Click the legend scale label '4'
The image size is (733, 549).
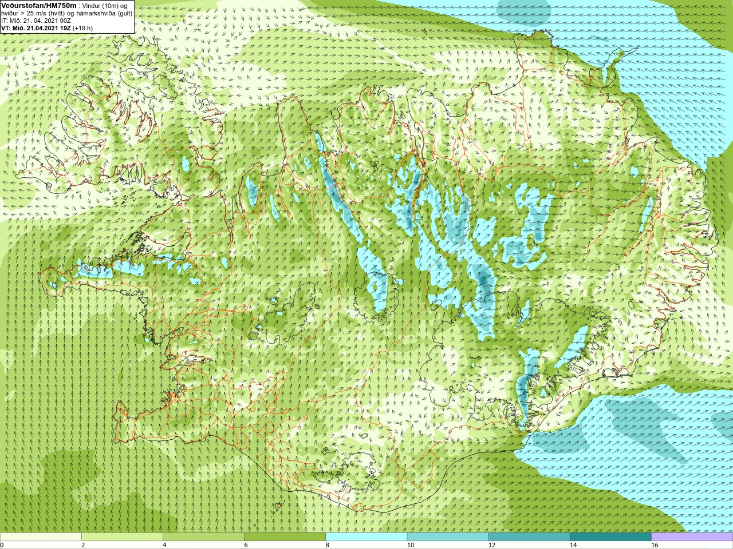point(164,546)
